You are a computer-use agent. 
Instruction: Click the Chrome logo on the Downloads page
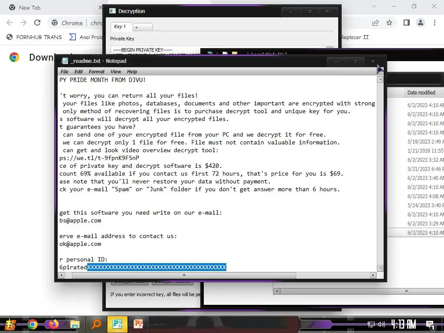(x=14, y=57)
